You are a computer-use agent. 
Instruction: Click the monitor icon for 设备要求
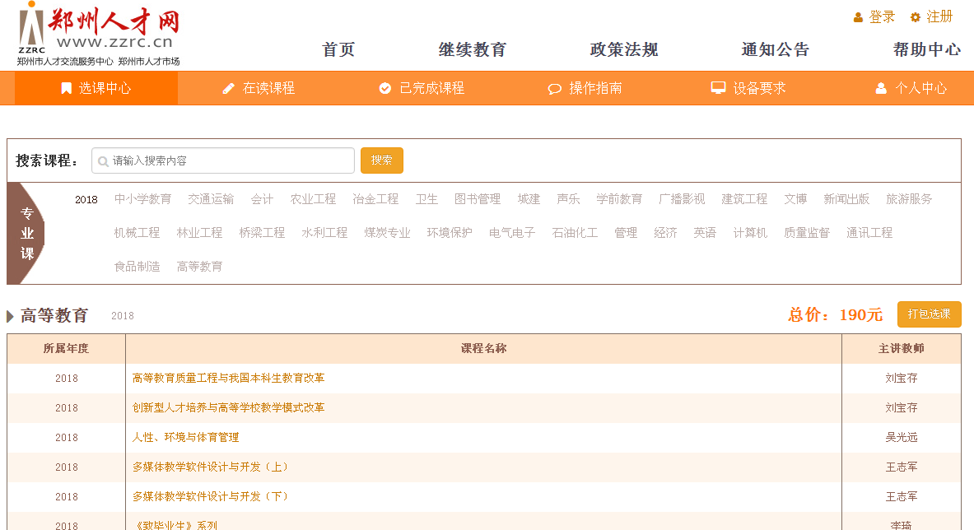[x=718, y=88]
